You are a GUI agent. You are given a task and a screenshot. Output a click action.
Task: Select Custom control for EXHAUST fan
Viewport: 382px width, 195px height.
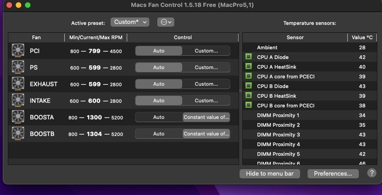tap(206, 84)
